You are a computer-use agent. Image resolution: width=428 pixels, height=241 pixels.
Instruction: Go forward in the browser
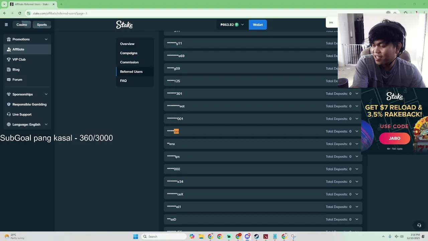tap(12, 13)
